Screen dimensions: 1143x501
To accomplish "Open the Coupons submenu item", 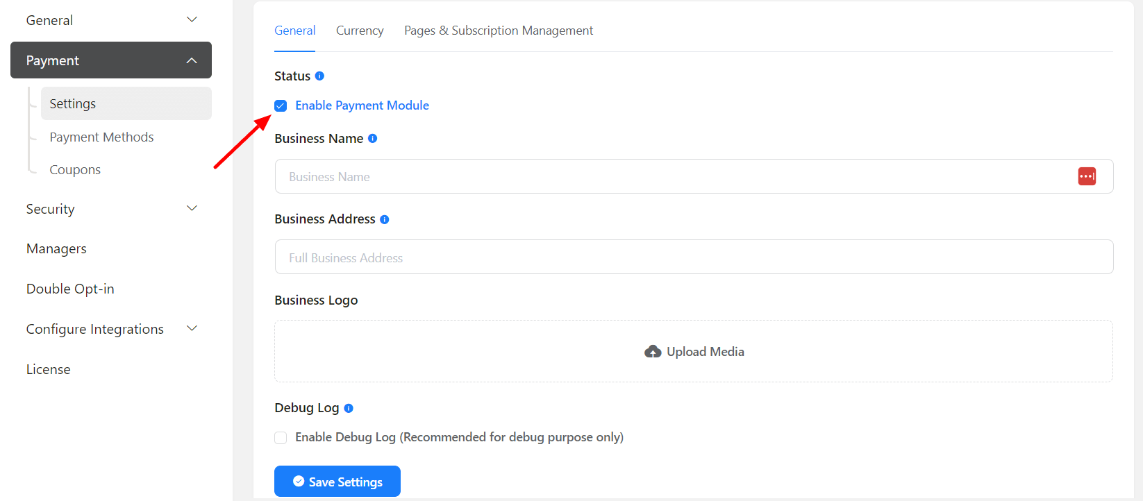I will [75, 170].
